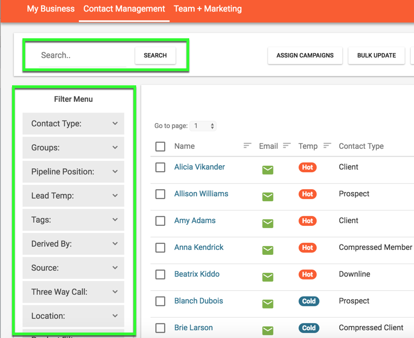Select the checkbox for Brie Larson
The width and height of the screenshot is (414, 338).
coord(160,328)
